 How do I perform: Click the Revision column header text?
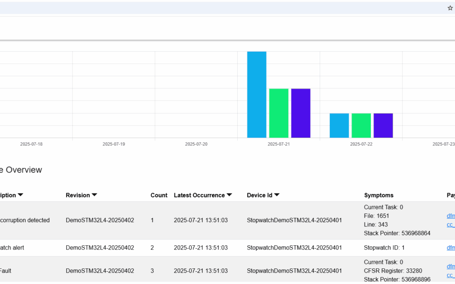pyautogui.click(x=78, y=195)
